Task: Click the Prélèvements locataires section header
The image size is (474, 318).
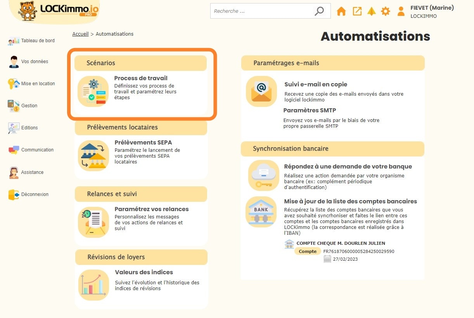Action: coord(141,127)
